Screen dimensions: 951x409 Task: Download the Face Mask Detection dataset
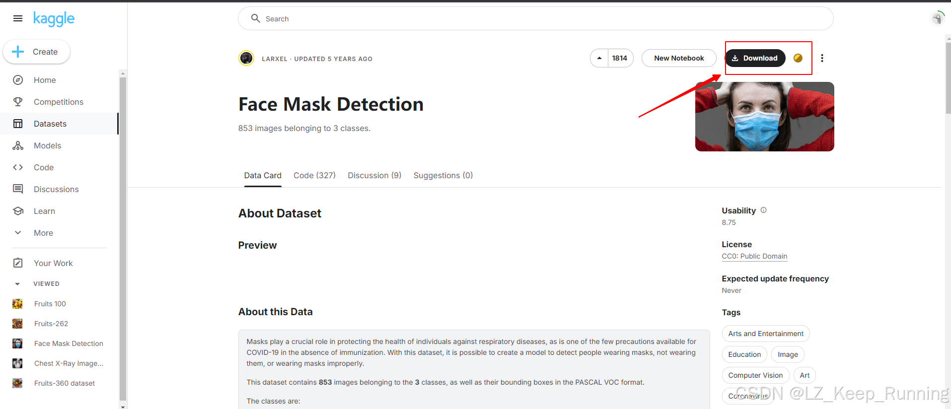pos(755,58)
